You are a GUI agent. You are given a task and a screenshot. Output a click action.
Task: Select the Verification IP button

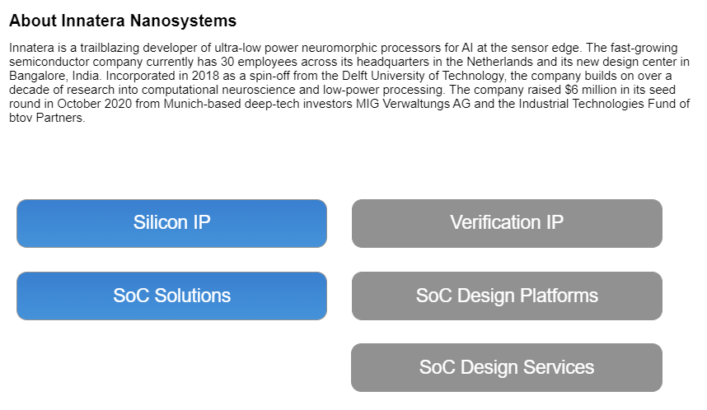507,223
